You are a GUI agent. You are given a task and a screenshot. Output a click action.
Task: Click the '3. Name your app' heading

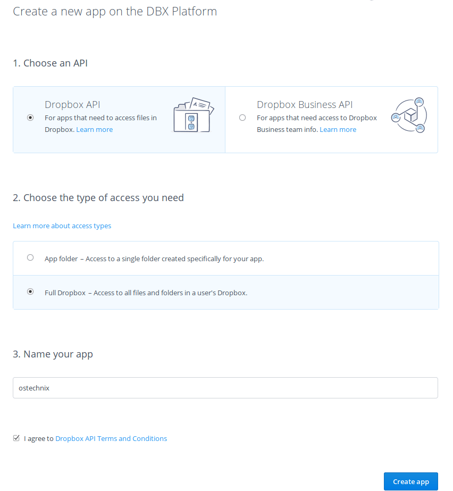(53, 354)
